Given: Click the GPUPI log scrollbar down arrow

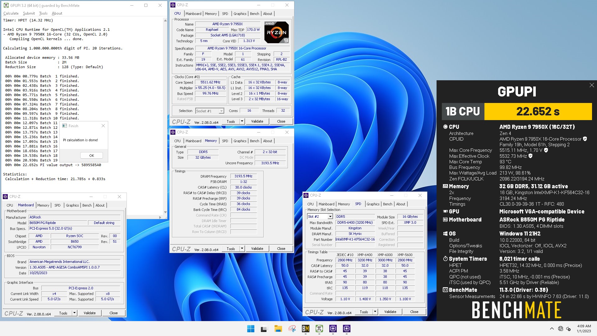Looking at the screenshot, I should click(165, 212).
